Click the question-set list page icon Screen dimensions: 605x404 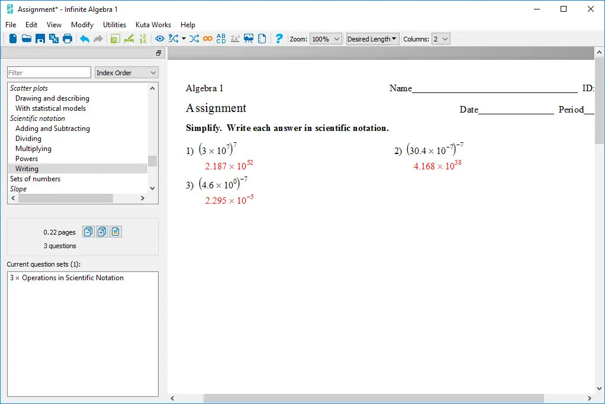click(115, 232)
